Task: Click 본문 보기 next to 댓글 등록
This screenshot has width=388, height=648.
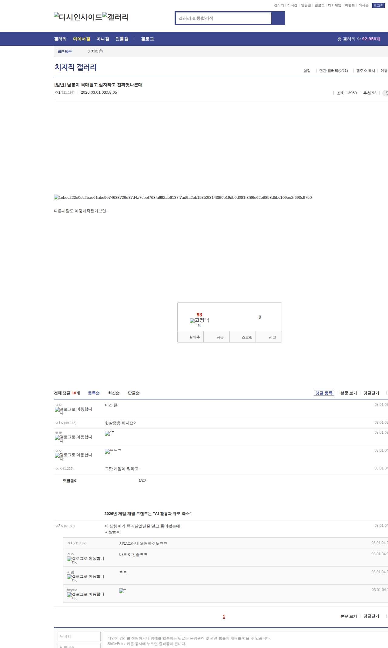Action: click(349, 393)
